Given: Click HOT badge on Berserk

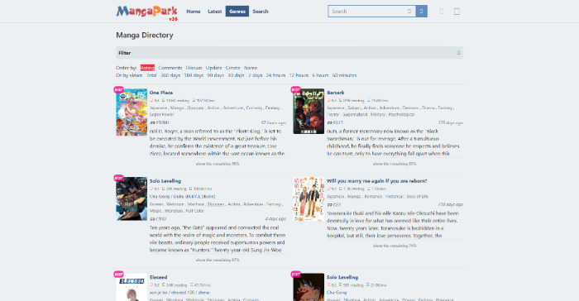Looking at the screenshot, I should 296,89.
